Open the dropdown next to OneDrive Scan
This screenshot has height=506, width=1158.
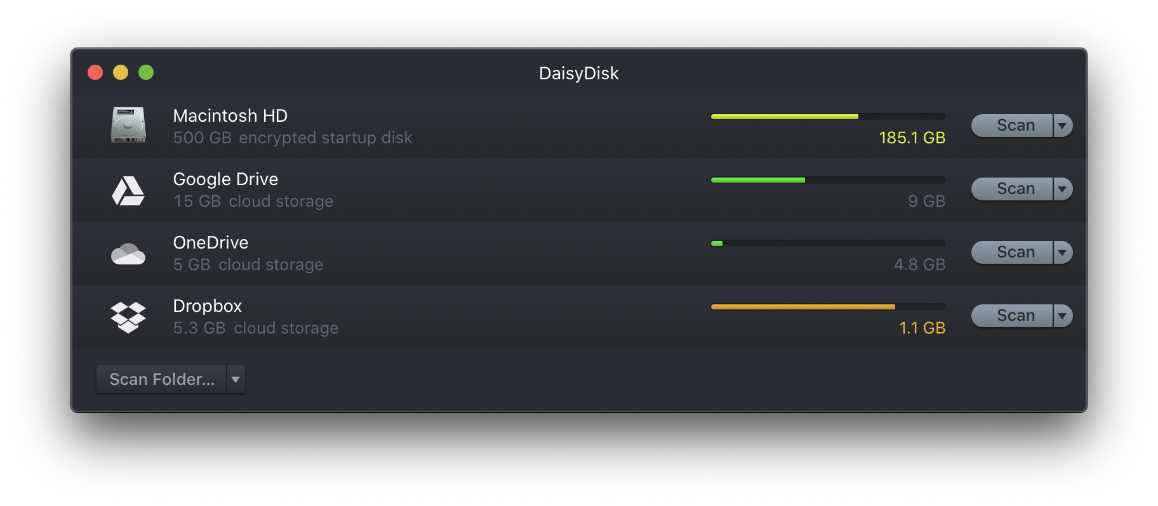point(1062,252)
